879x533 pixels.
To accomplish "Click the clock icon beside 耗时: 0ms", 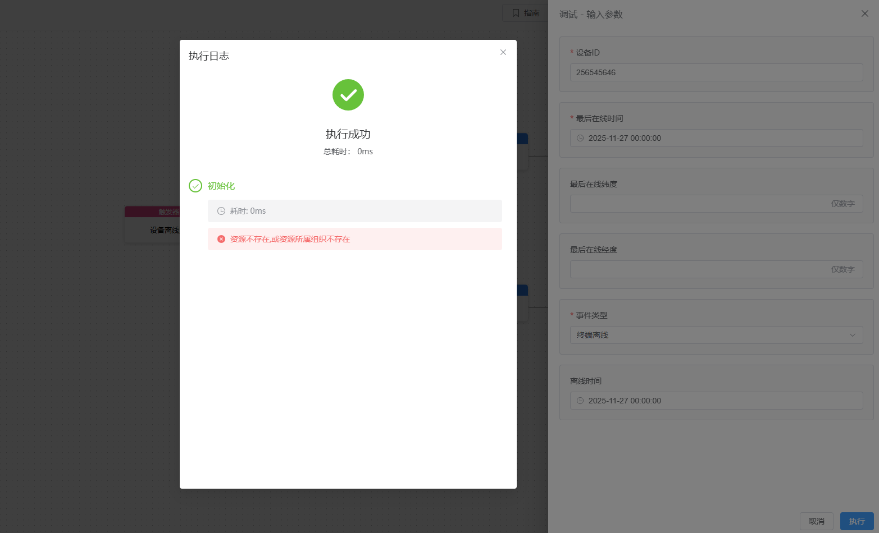I will tap(221, 211).
